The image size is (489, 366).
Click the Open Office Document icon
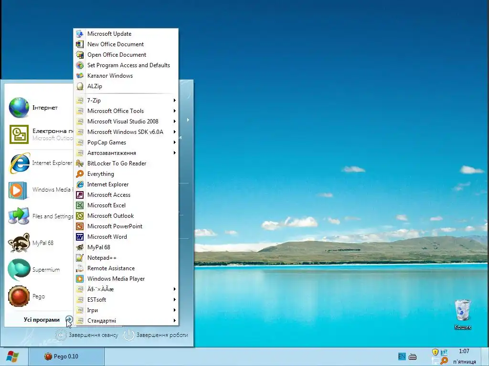pyautogui.click(x=80, y=55)
